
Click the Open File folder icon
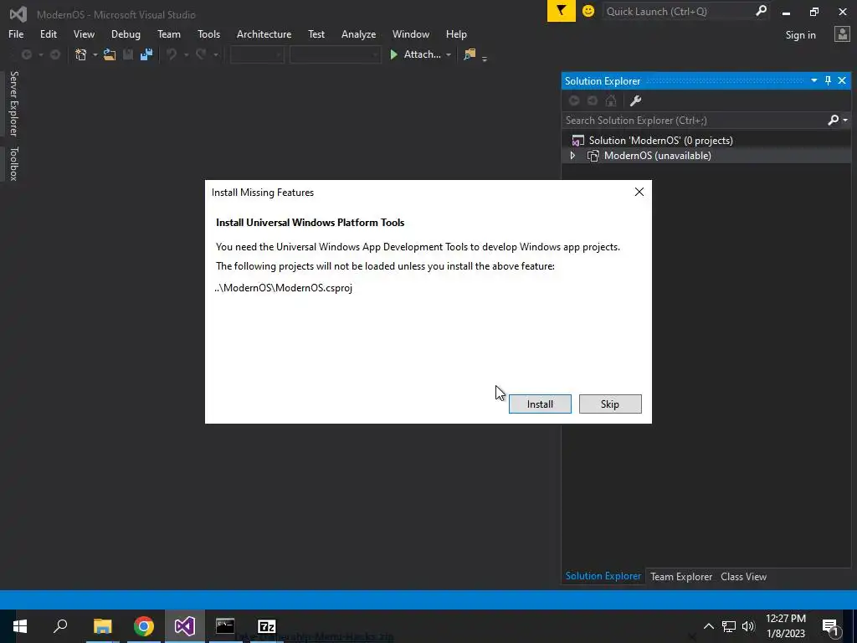(x=110, y=54)
